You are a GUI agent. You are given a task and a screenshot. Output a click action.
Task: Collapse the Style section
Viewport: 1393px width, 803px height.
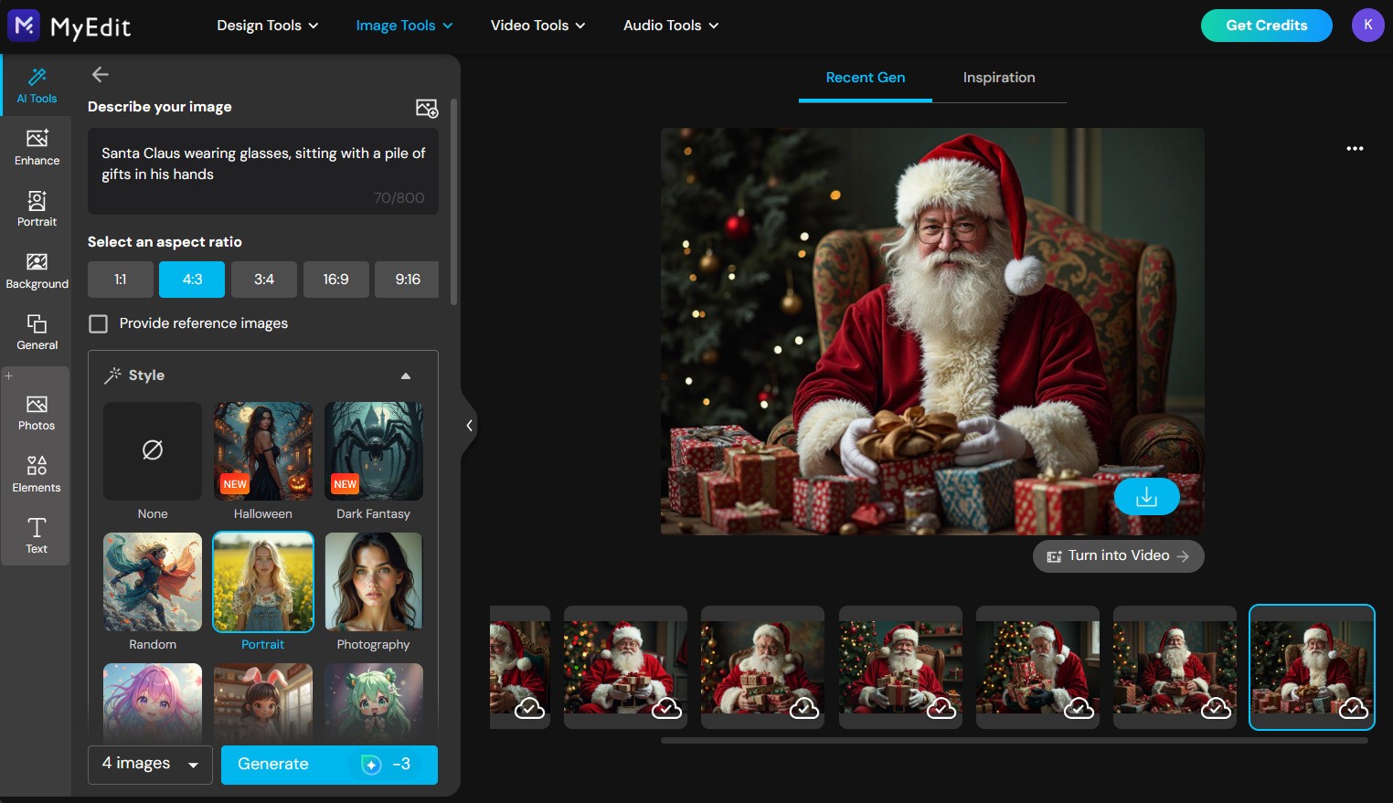[x=406, y=375]
